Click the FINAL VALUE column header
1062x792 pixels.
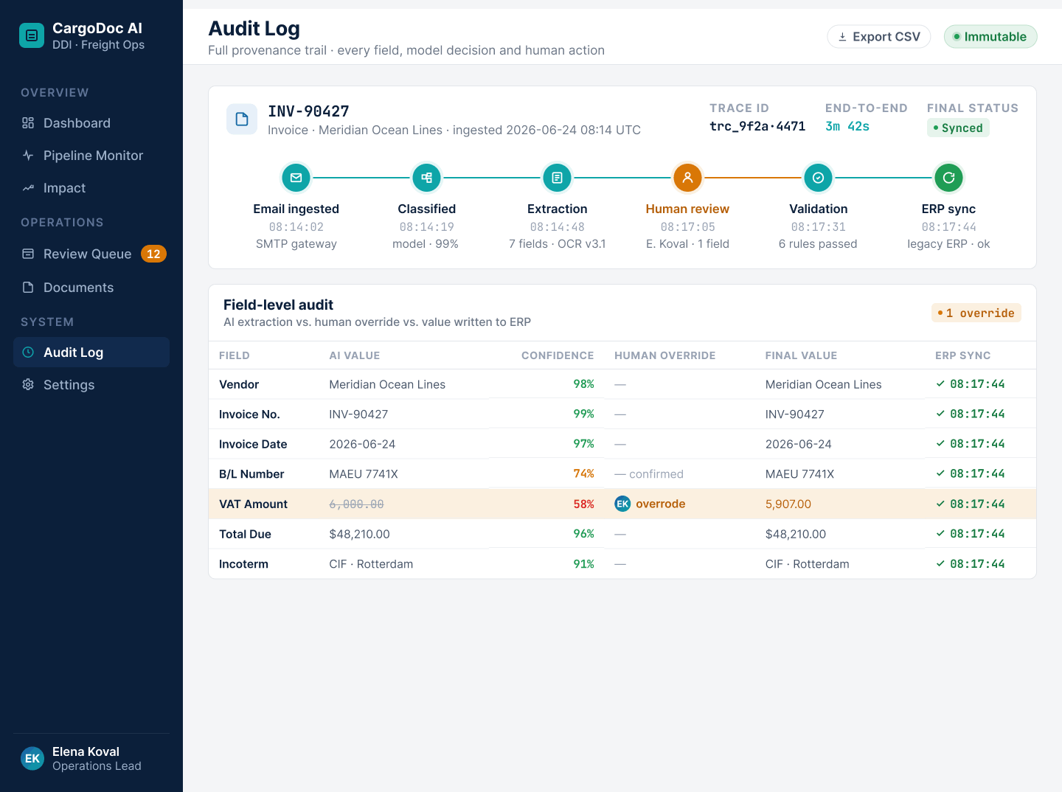(801, 355)
